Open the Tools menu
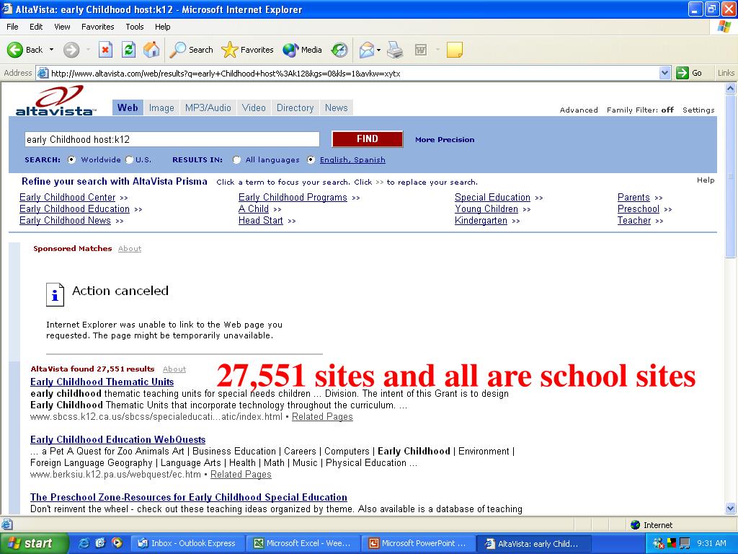Screen dimensions: 738x554 [x=134, y=27]
